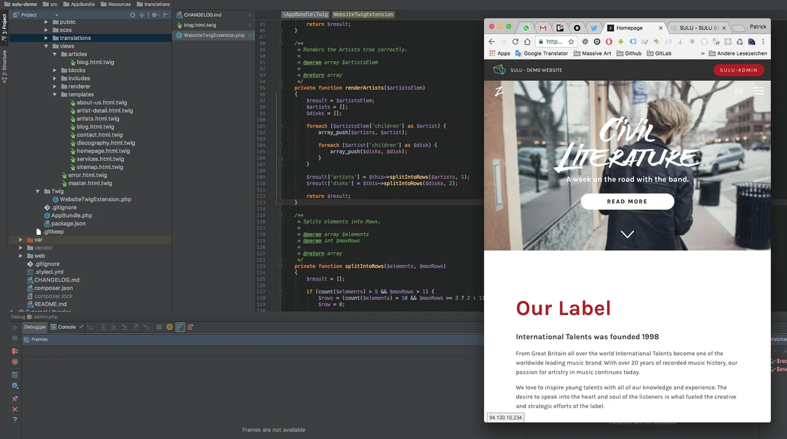787x439 pixels.
Task: Collapse the templates folder
Action: [55, 95]
